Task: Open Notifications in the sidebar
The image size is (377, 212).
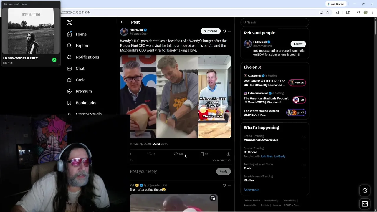Action: [83, 57]
